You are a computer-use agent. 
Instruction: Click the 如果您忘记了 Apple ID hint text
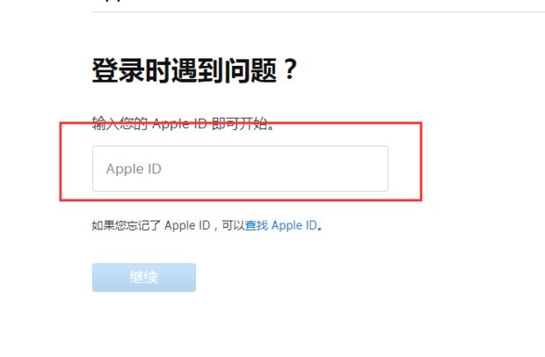[151, 226]
